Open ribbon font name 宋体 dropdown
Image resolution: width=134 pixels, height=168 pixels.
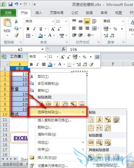[x=53, y=21]
